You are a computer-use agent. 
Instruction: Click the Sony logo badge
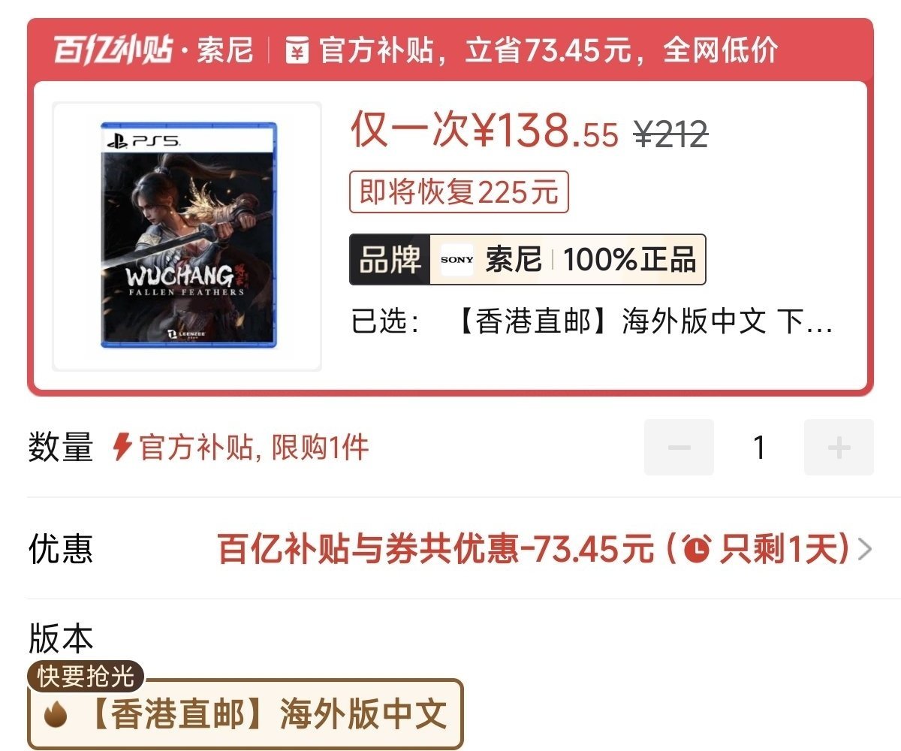pos(457,260)
